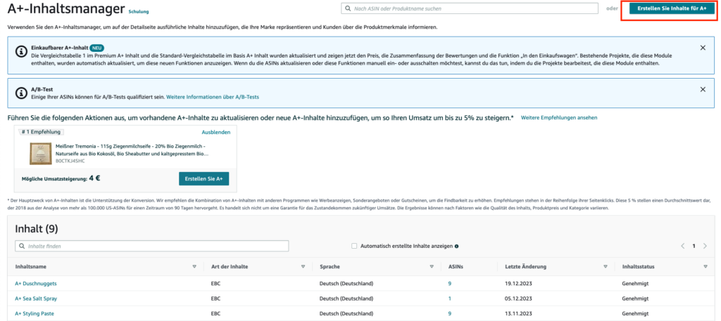Open the Inhaltsstatus column filter dropdown

706,266
